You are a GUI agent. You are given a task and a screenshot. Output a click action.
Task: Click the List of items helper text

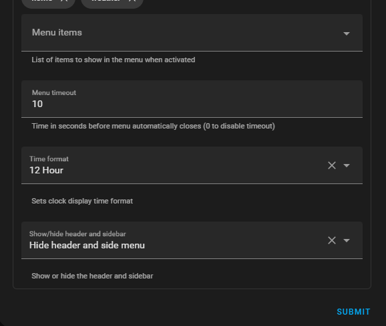point(114,60)
